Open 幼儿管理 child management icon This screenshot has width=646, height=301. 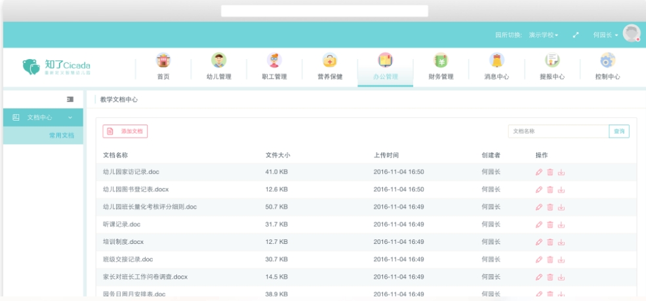pyautogui.click(x=218, y=61)
